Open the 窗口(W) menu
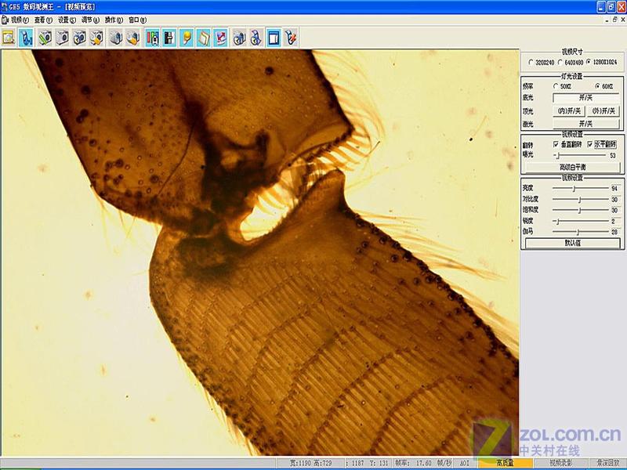 [x=138, y=20]
